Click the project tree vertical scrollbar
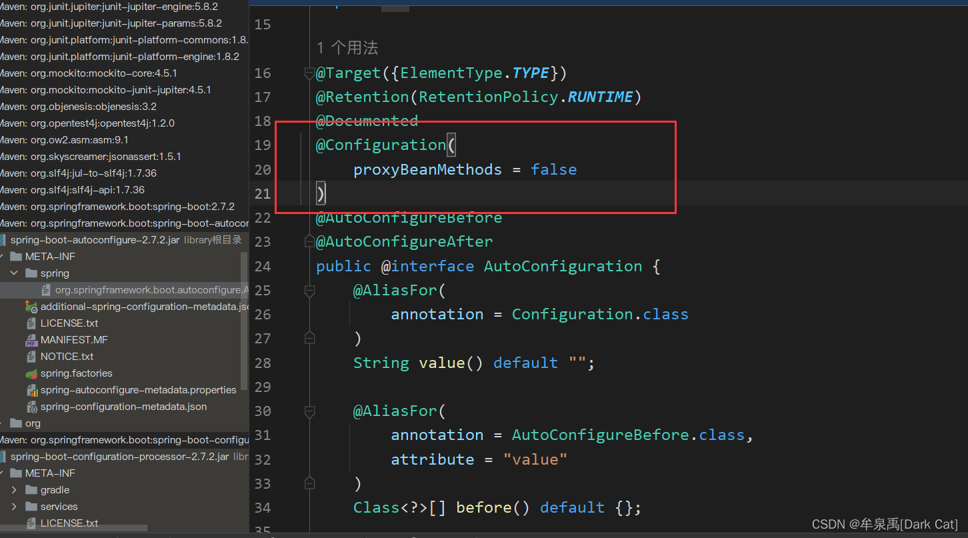968x538 pixels. click(244, 320)
